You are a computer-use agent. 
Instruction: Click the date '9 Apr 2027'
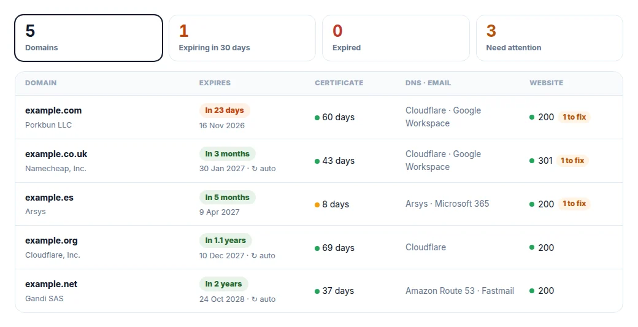[220, 212]
